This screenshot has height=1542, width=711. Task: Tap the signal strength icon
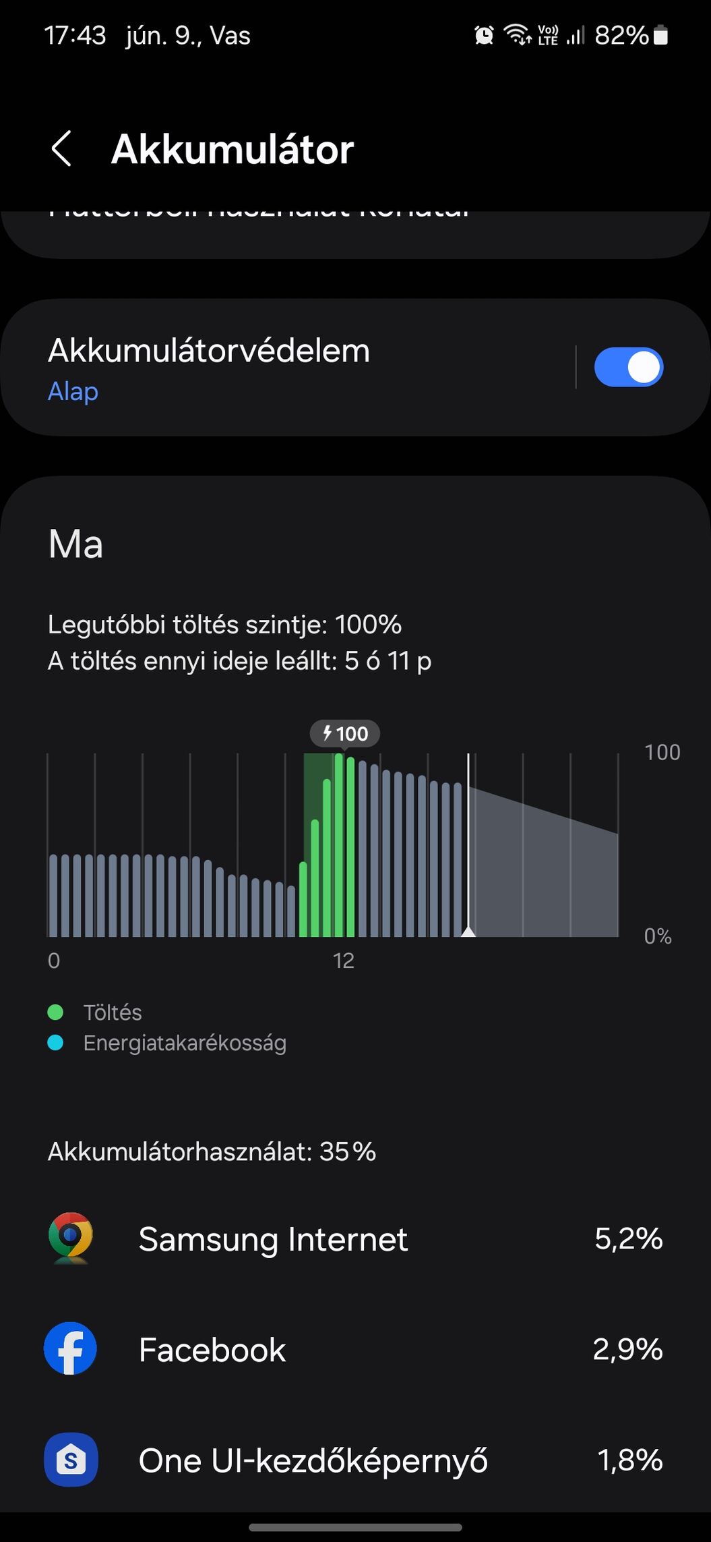coord(575,35)
